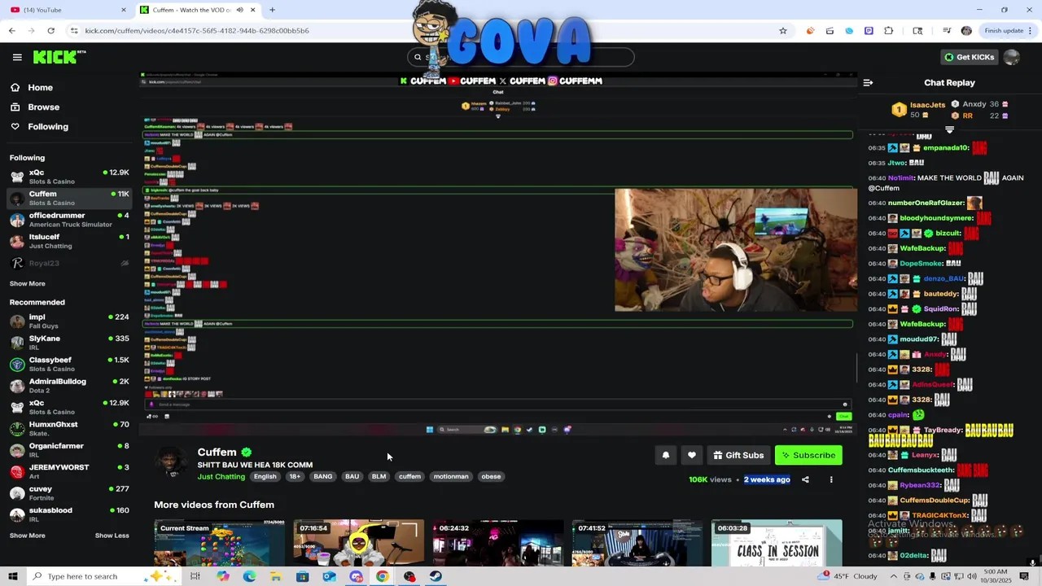Open SlyKane recommended channel
Viewport: 1042px width, 586px height.
pyautogui.click(x=69, y=342)
